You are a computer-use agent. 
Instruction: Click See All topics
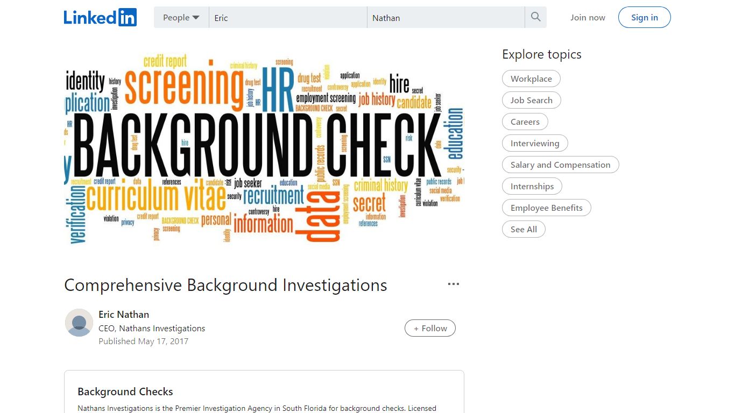click(524, 229)
